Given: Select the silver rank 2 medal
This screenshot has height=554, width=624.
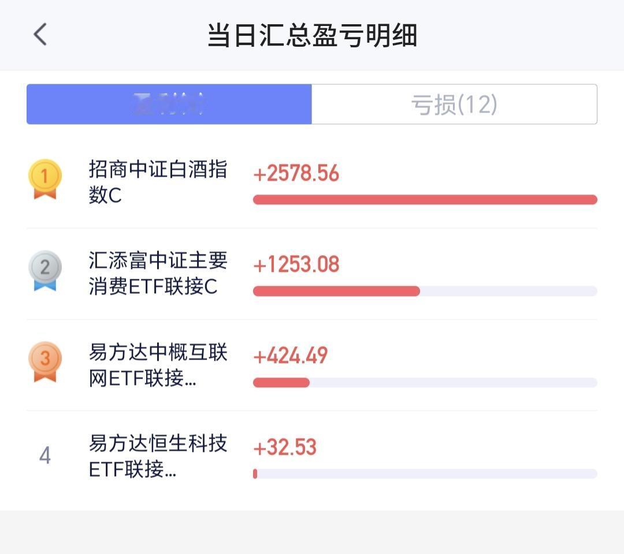Looking at the screenshot, I should 45,270.
